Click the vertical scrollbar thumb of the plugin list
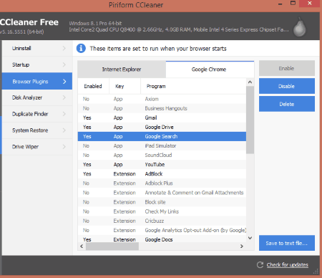The height and width of the screenshot is (278, 322). (250, 120)
